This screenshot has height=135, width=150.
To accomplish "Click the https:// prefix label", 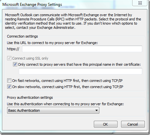I will coord(13,49).
